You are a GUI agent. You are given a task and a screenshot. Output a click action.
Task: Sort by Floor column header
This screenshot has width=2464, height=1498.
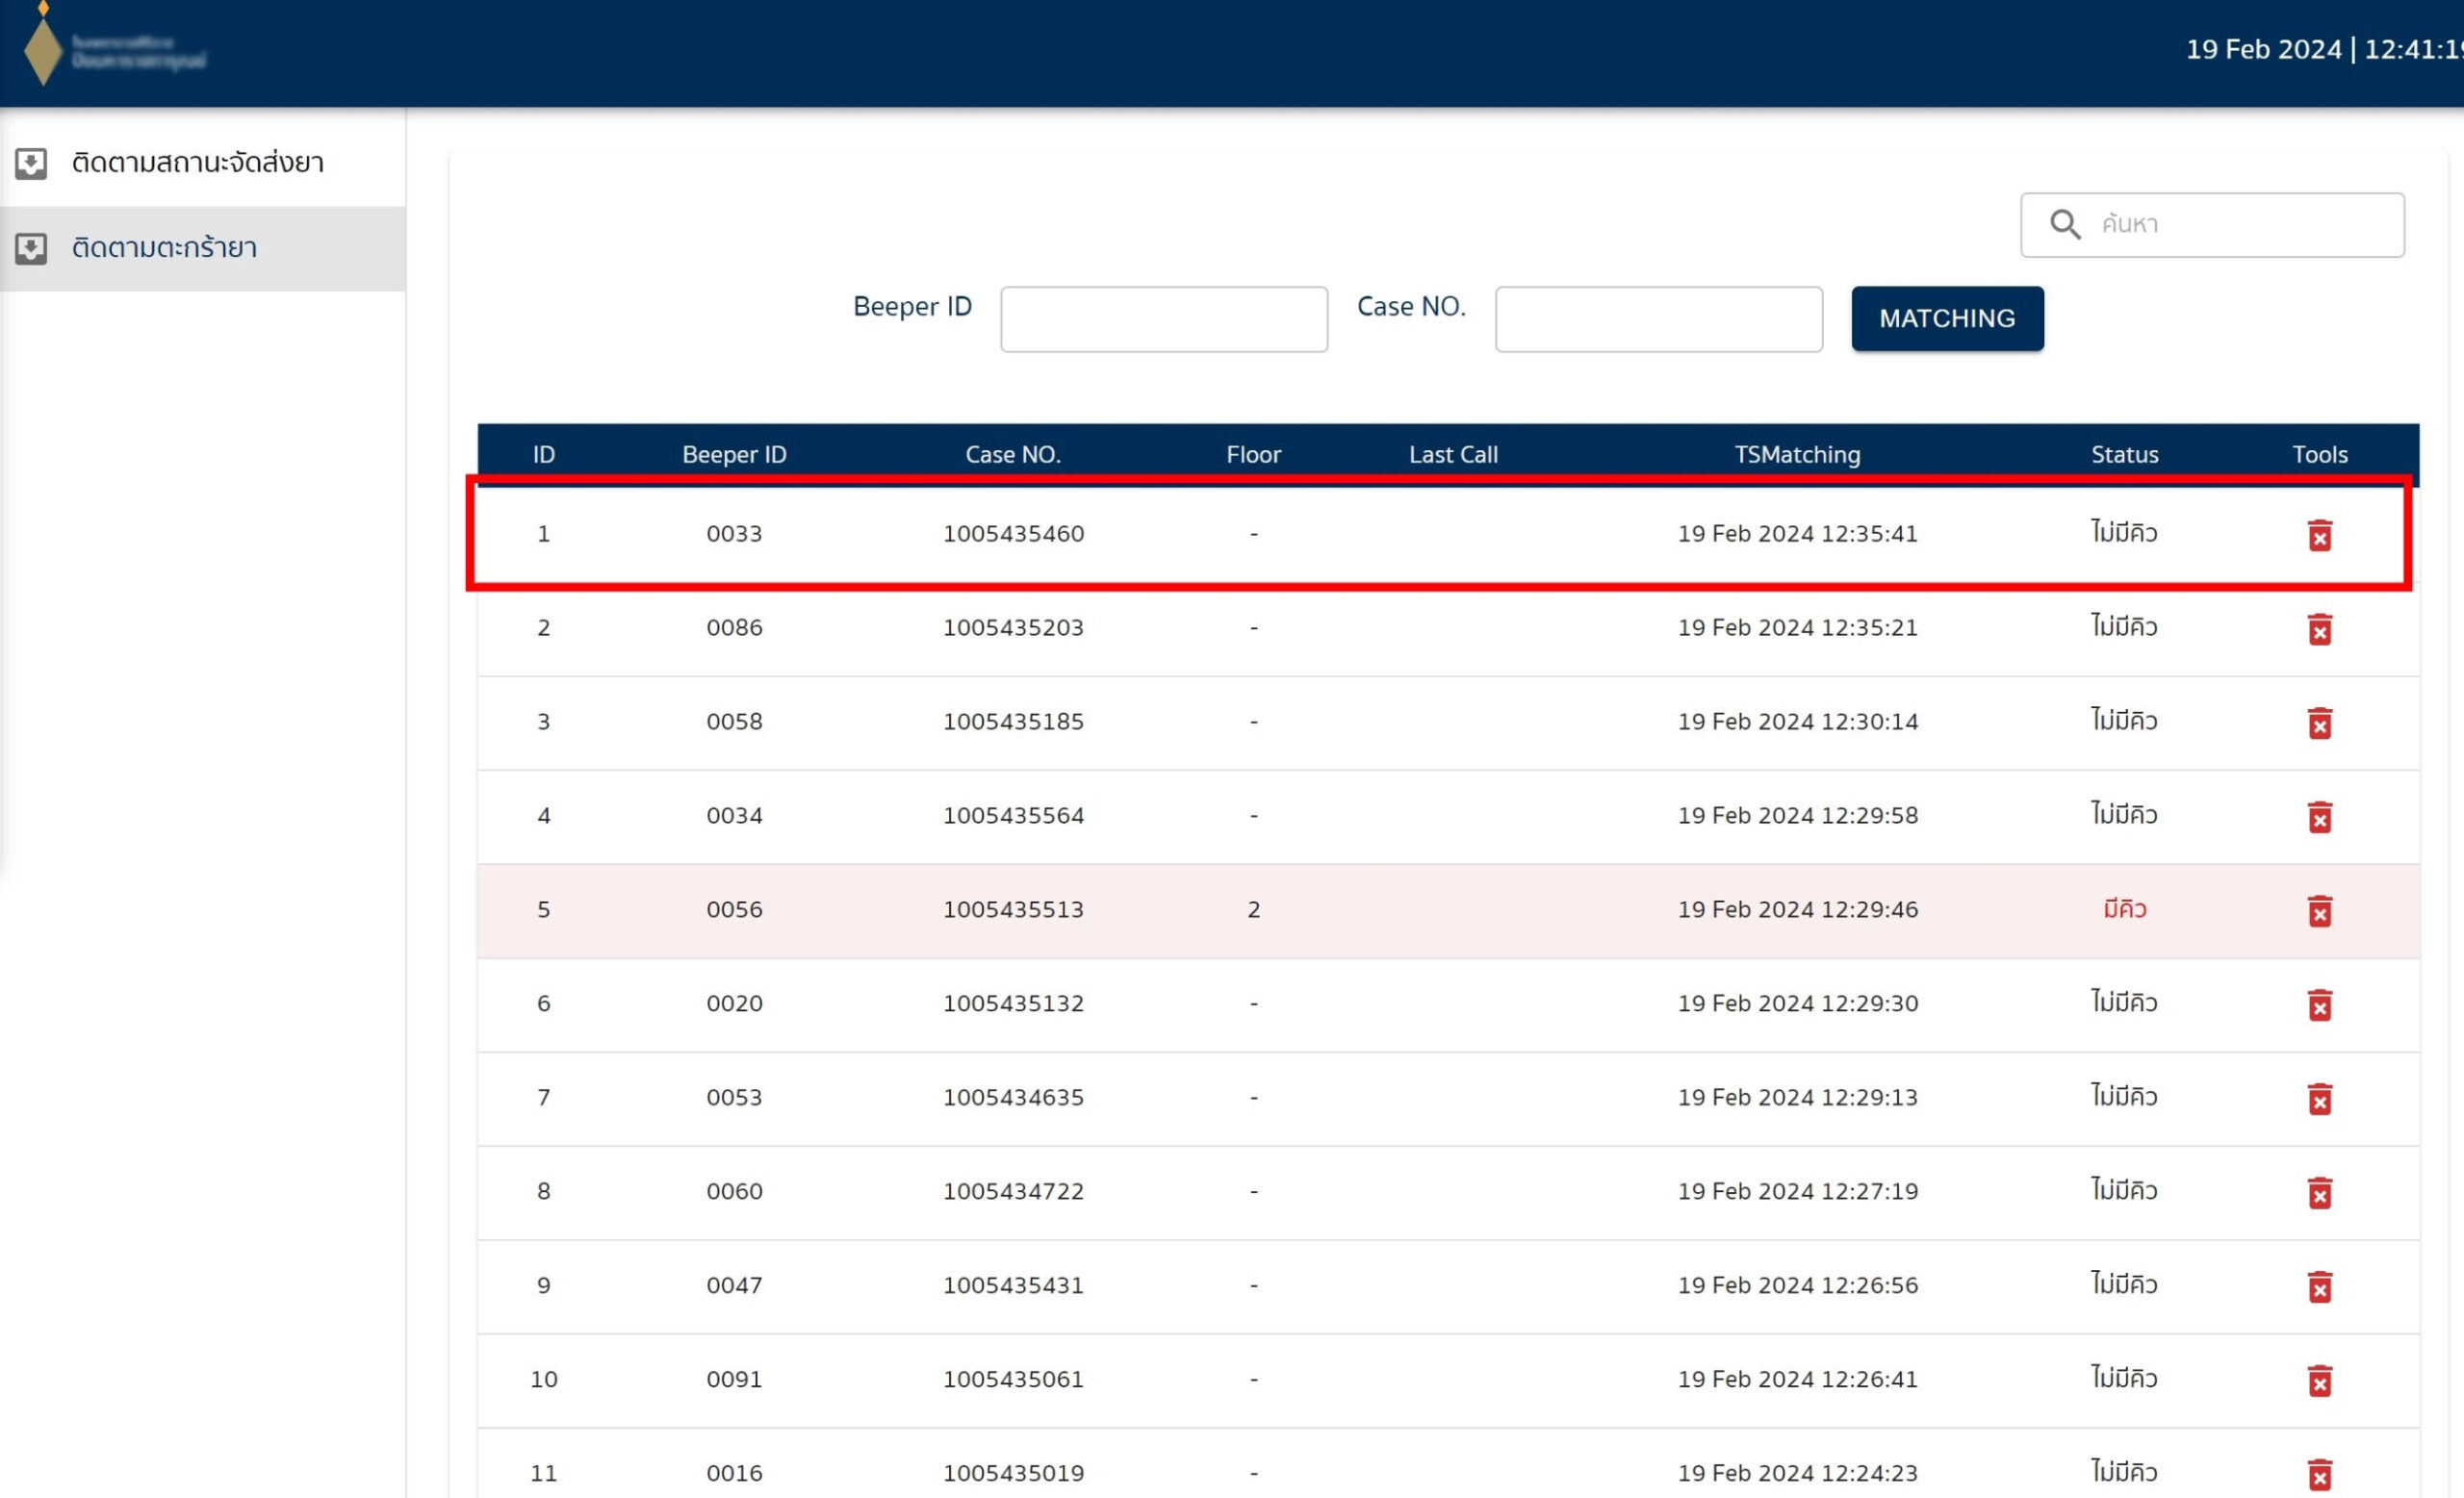[1253, 455]
